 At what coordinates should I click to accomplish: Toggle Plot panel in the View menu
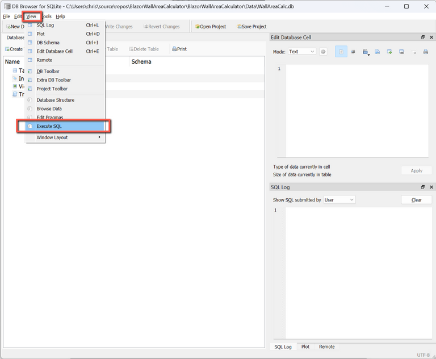click(x=65, y=34)
